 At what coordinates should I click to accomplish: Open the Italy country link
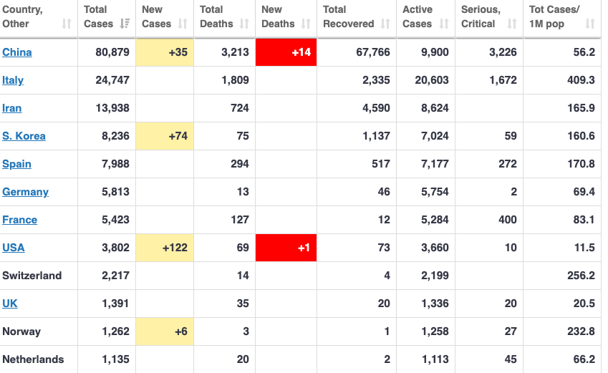pyautogui.click(x=13, y=80)
